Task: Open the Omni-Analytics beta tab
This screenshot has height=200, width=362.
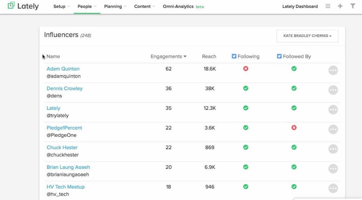Action: click(x=183, y=7)
